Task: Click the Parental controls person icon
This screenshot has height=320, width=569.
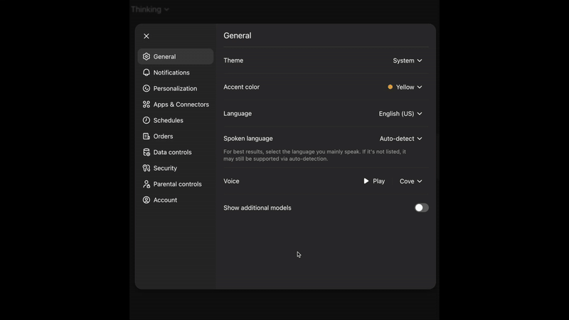Action: click(x=147, y=184)
